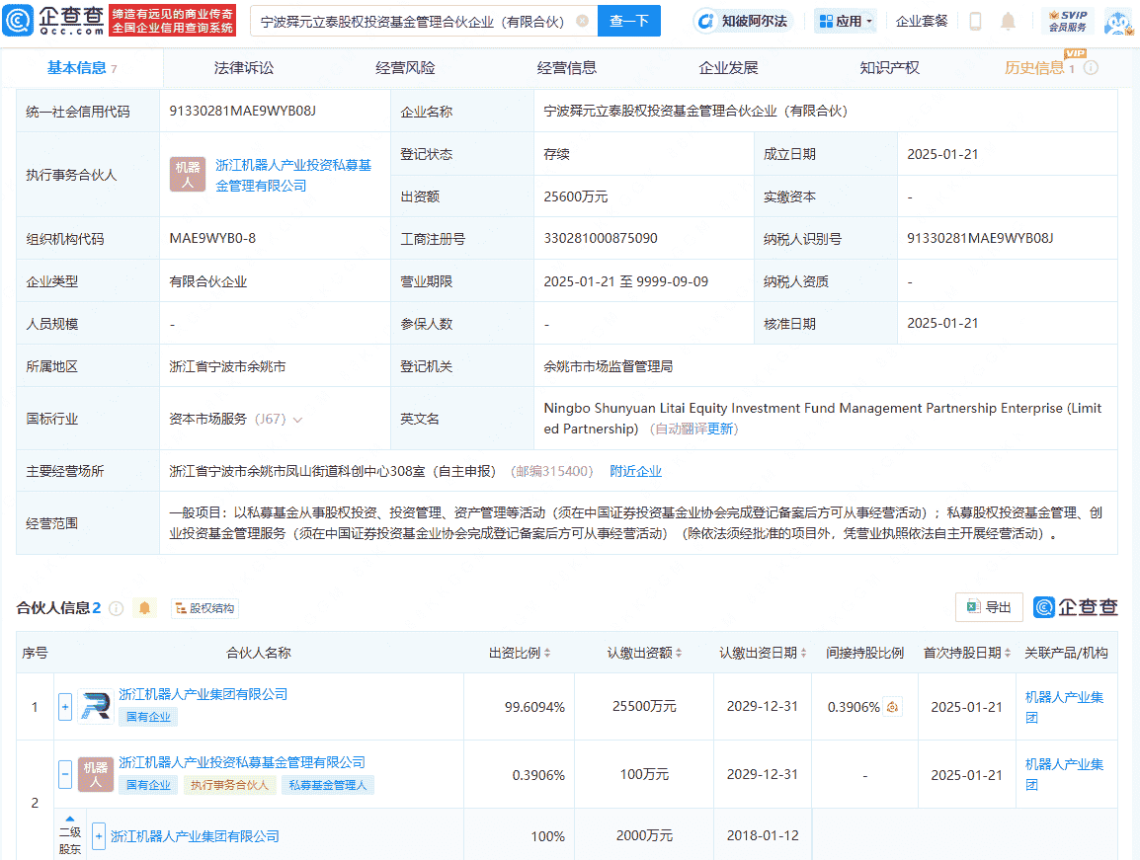Open SVIP 会员服务 in the top bar
This screenshot has width=1140, height=860.
click(x=1068, y=21)
